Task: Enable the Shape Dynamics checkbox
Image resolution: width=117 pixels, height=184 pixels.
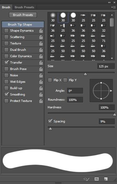Action: pyautogui.click(x=6, y=31)
